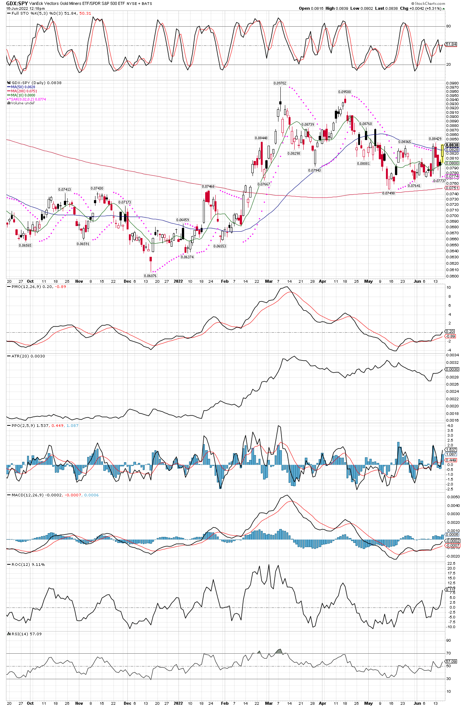Click the 0.0751 MA(200) price axis tag
Viewport: 466px width, 707px height.
click(452, 188)
